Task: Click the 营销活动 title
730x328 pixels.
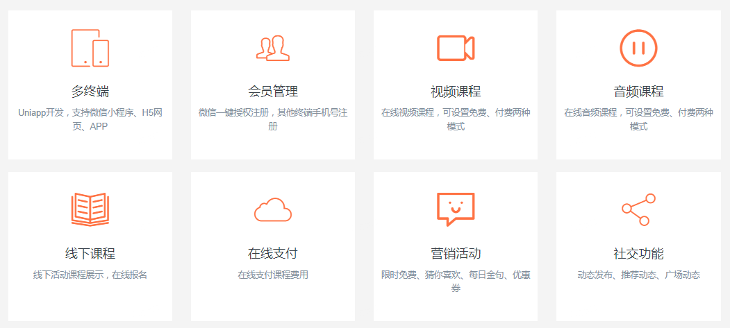Action: click(456, 253)
